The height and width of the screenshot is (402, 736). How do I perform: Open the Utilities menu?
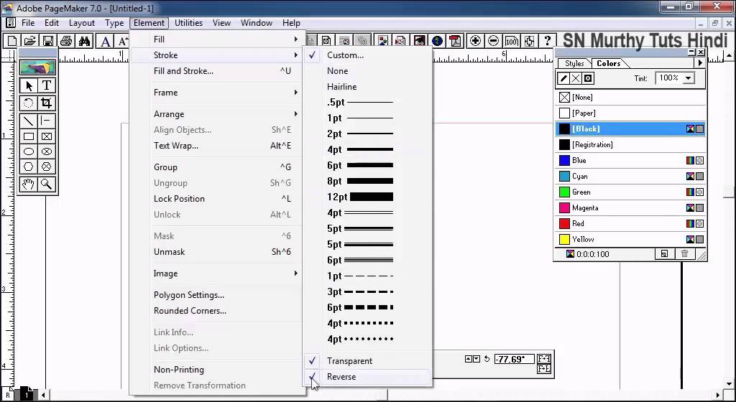click(x=189, y=23)
